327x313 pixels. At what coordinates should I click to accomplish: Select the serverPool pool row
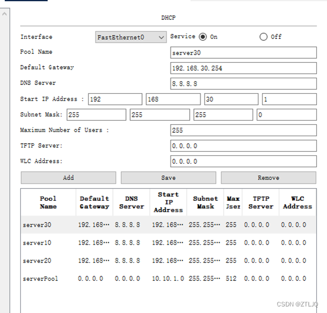(168, 278)
